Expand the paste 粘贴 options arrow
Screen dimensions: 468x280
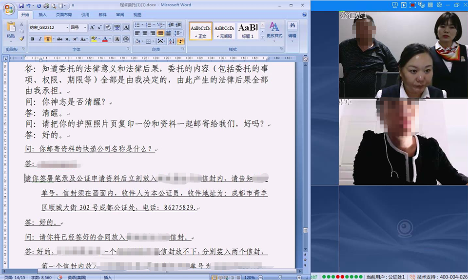[x=11, y=41]
